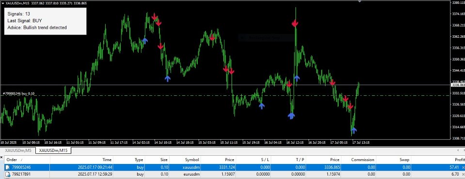This screenshot has width=465, height=179.
Task: Click the 17 Jul 13:15 time axis label
Action: (x=360, y=143)
